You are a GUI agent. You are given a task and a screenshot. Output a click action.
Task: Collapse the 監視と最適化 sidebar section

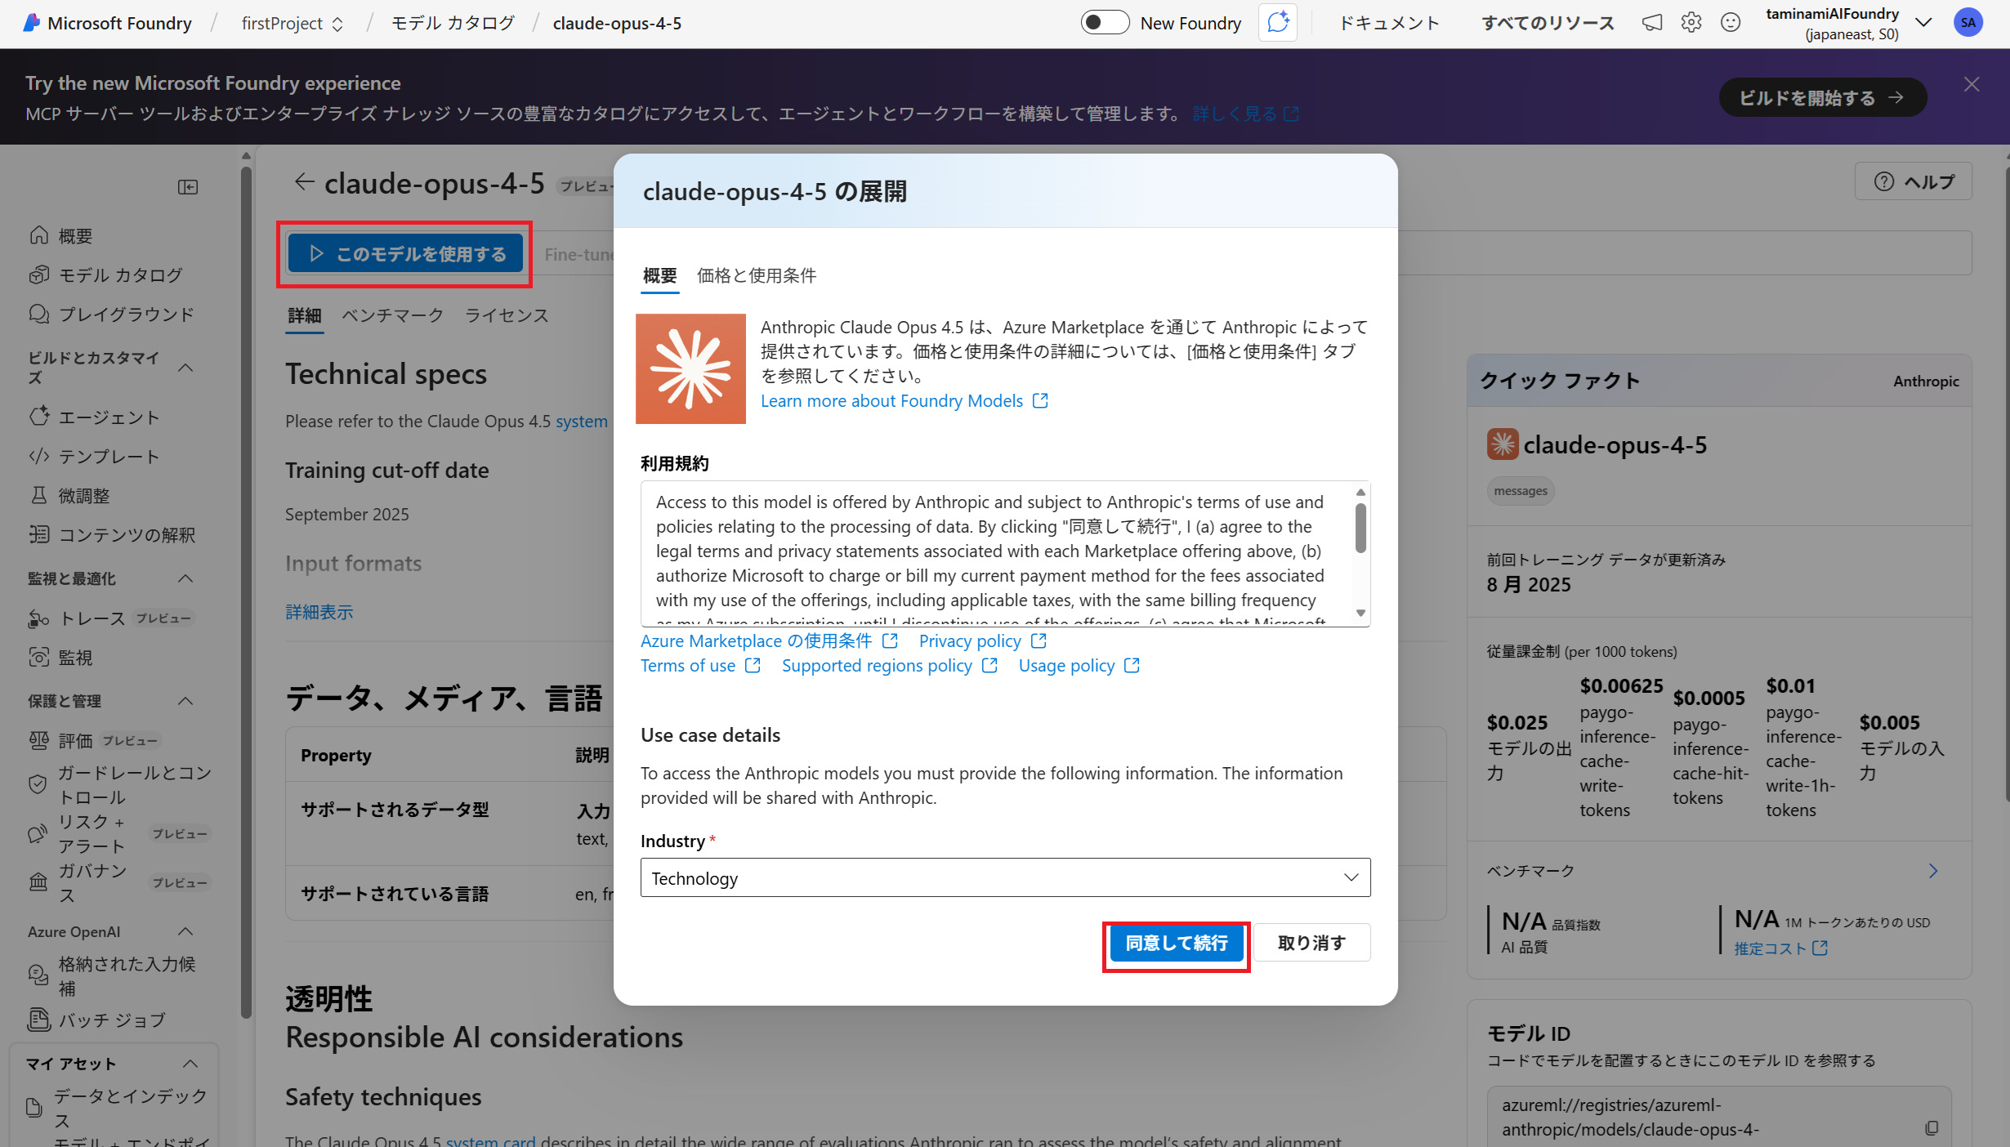click(x=185, y=578)
